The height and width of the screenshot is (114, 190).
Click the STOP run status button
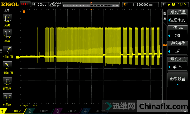tap(25, 4)
